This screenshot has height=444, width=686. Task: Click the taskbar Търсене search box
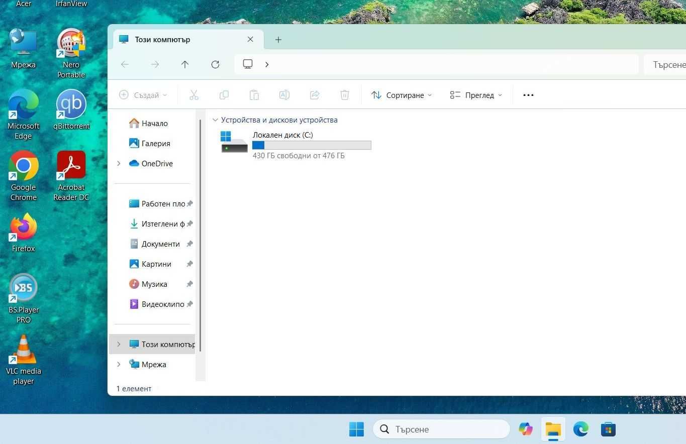pos(441,429)
